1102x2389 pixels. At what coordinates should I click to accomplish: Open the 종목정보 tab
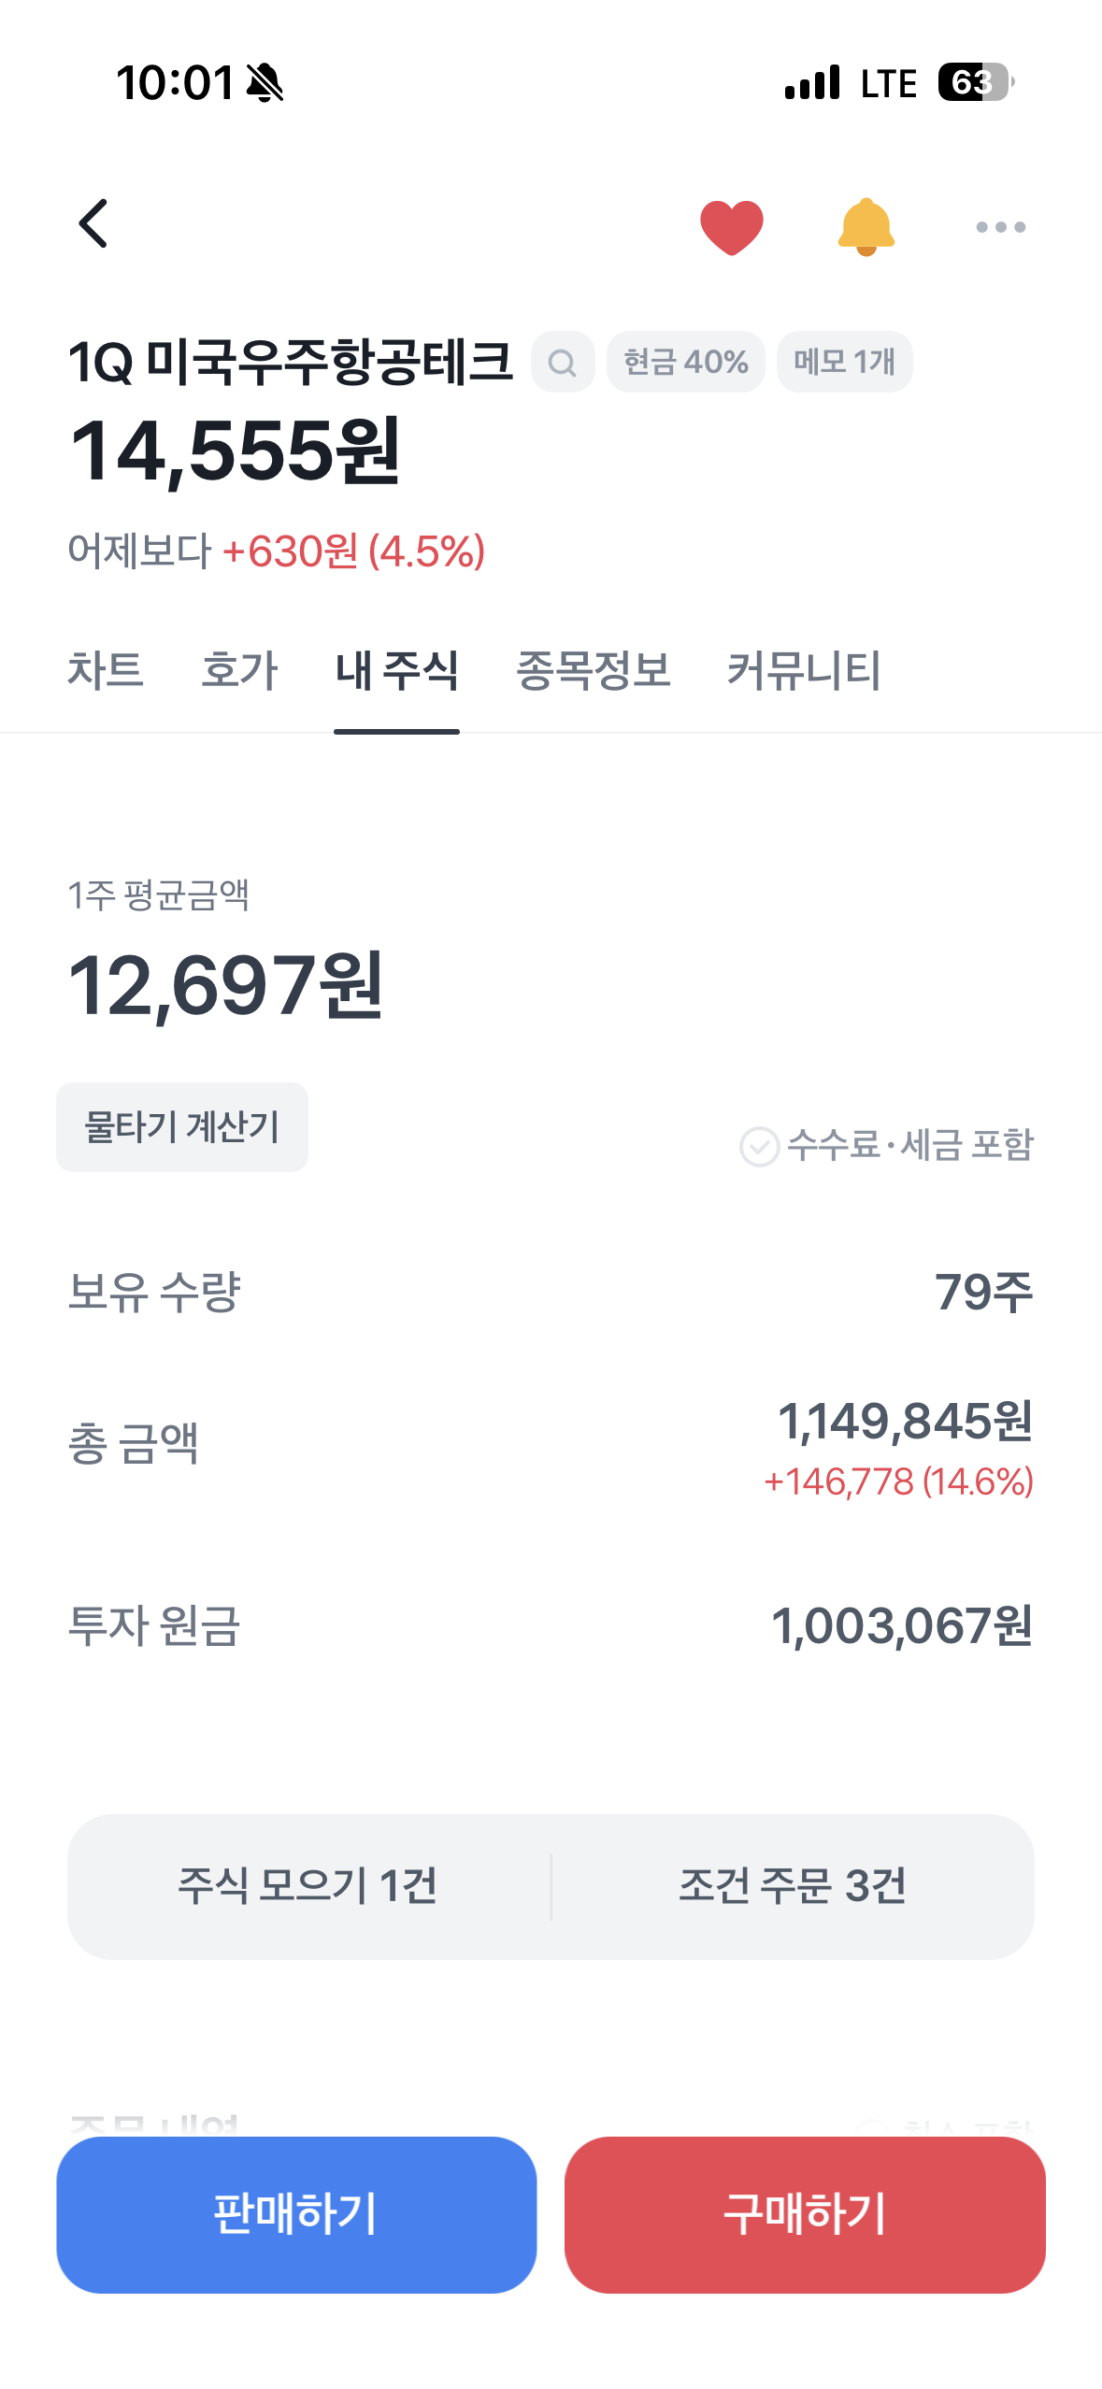pos(593,671)
